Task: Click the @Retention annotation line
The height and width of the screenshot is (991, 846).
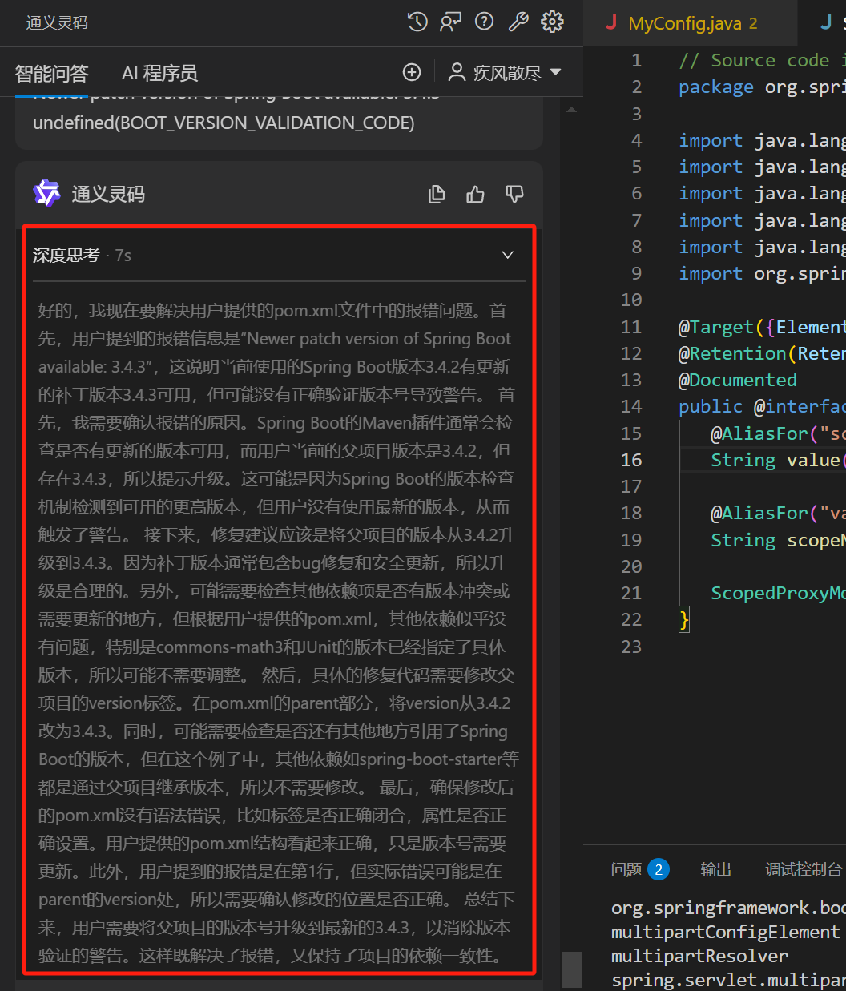Action: tap(762, 353)
